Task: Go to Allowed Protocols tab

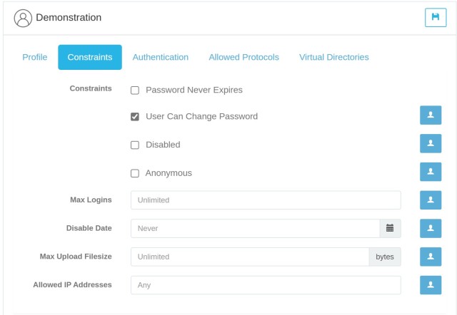Action: pos(243,57)
